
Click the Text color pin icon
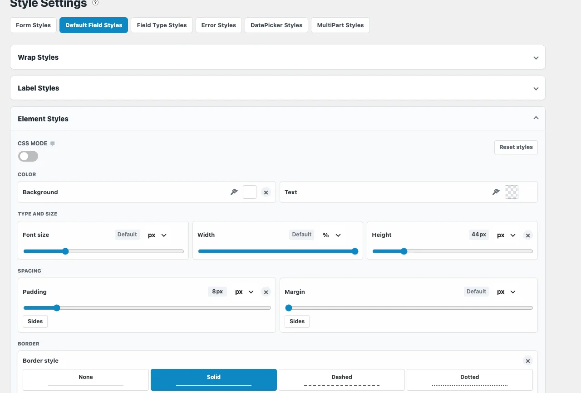tap(496, 192)
